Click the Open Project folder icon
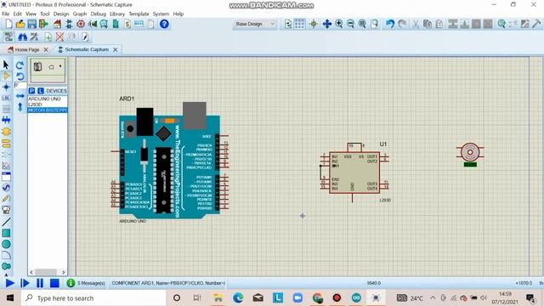This screenshot has width=544, height=306. tap(20, 24)
